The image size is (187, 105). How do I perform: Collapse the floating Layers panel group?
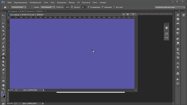click(x=166, y=24)
